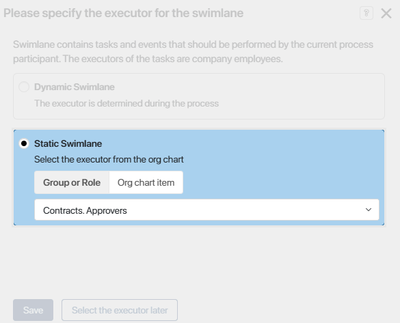Click the dialog title 'Please specify the executor'
400x323 pixels.
124,13
